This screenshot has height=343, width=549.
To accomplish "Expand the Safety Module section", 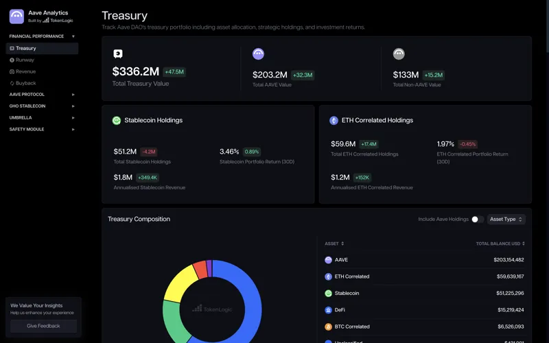I will click(73, 130).
